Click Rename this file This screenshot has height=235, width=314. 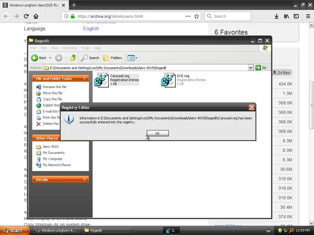pyautogui.click(x=55, y=87)
